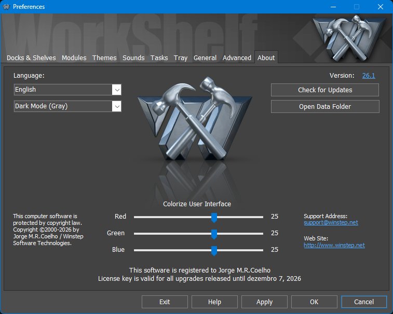Click the Apply button

(x=264, y=302)
